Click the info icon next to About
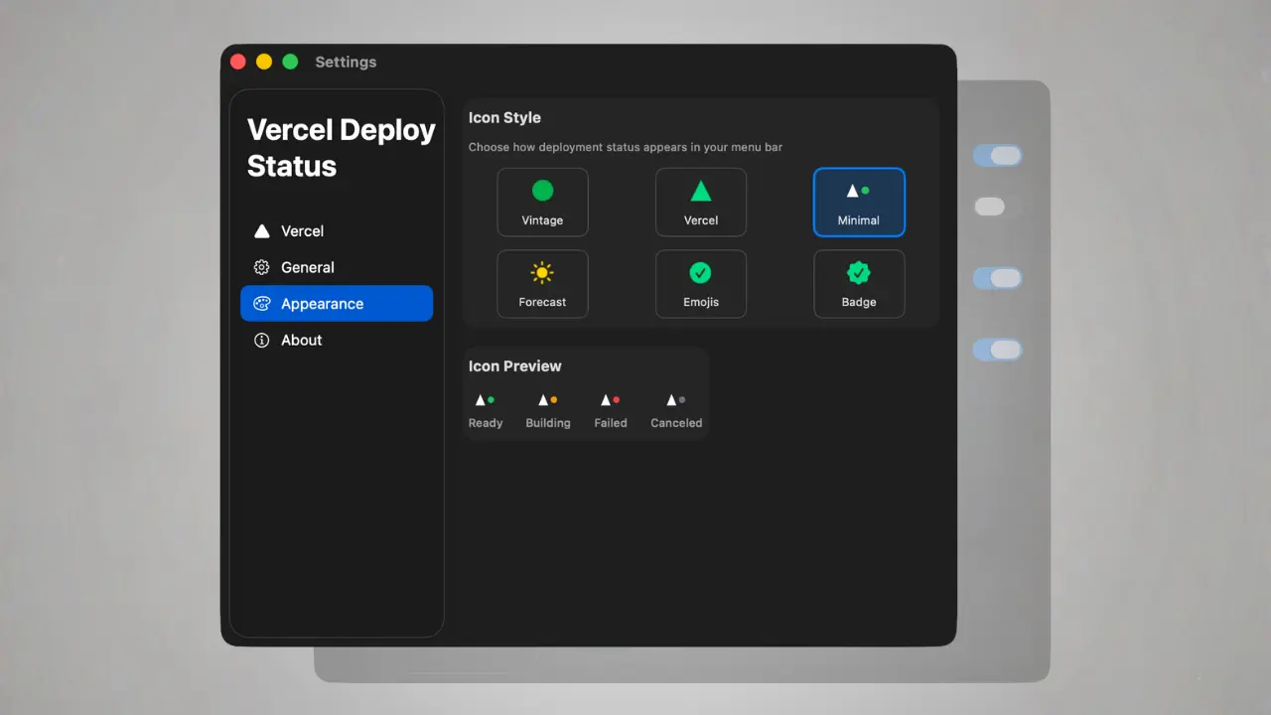 (x=261, y=340)
